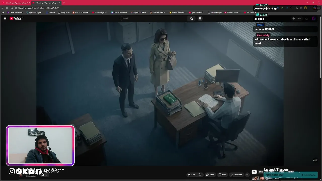Screen dimensions: 322x181
Task: Click the search magnifier button
Action: (x=191, y=18)
